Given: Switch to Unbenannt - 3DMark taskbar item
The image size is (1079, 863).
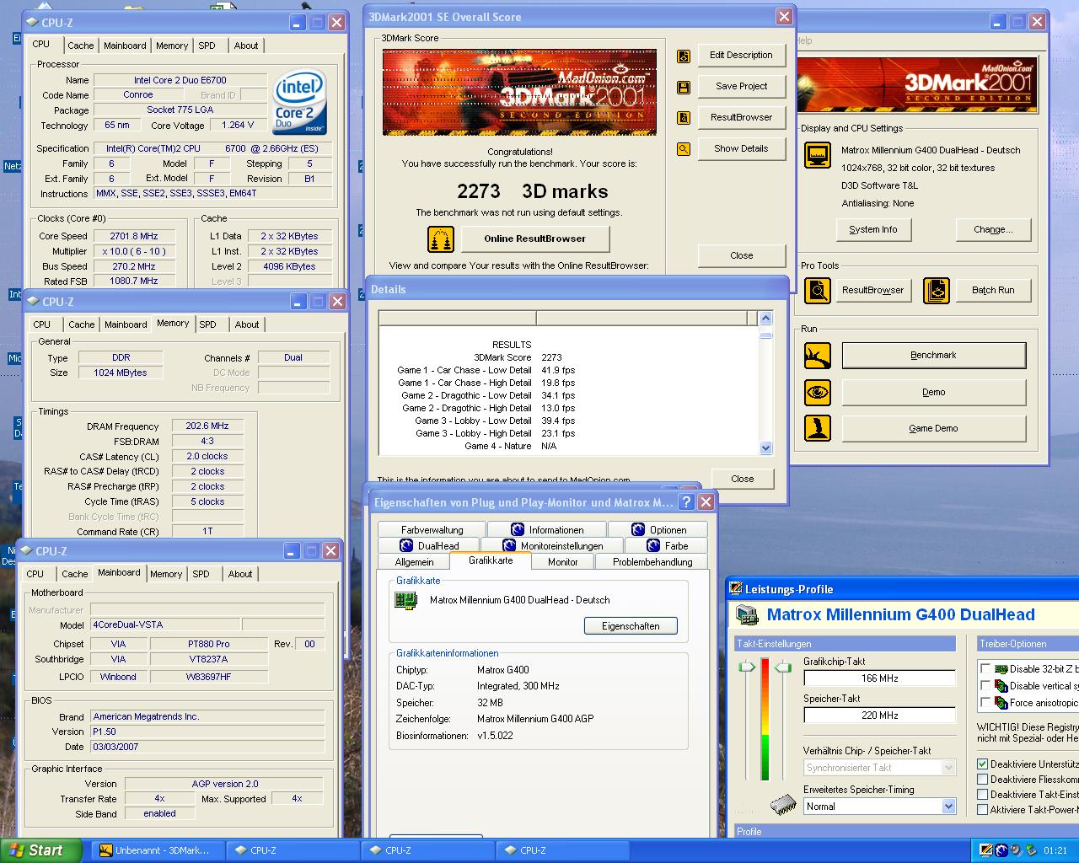Looking at the screenshot, I should click(156, 850).
